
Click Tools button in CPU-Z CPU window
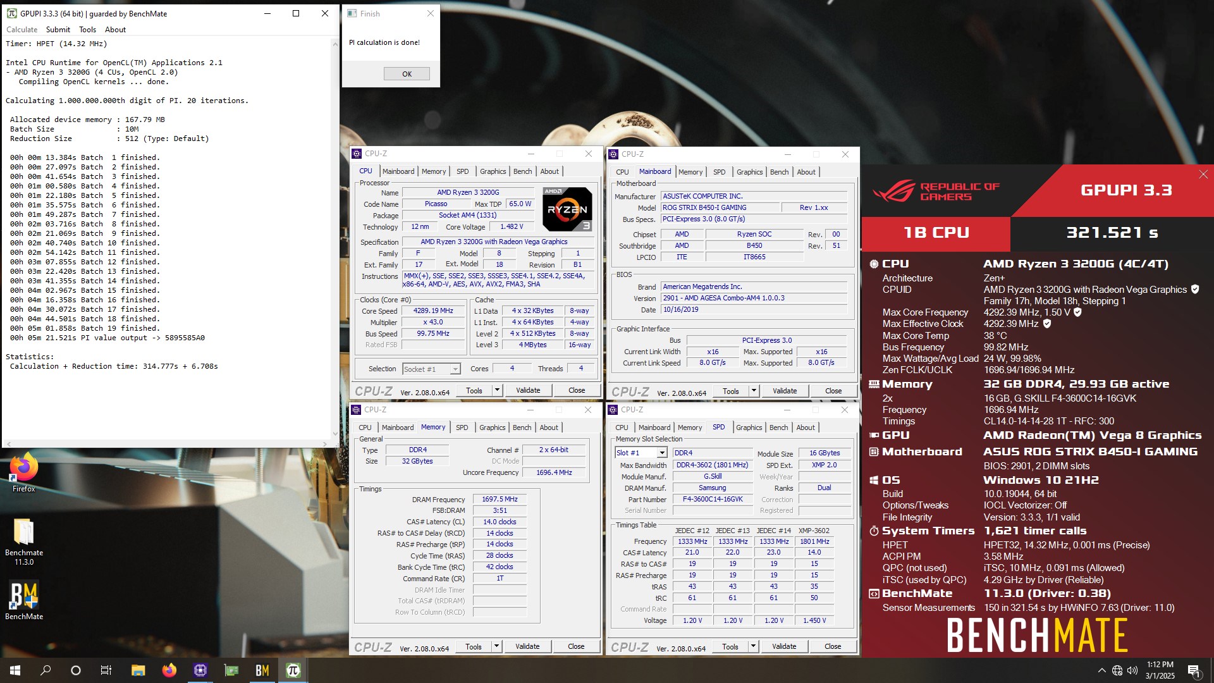click(x=474, y=390)
